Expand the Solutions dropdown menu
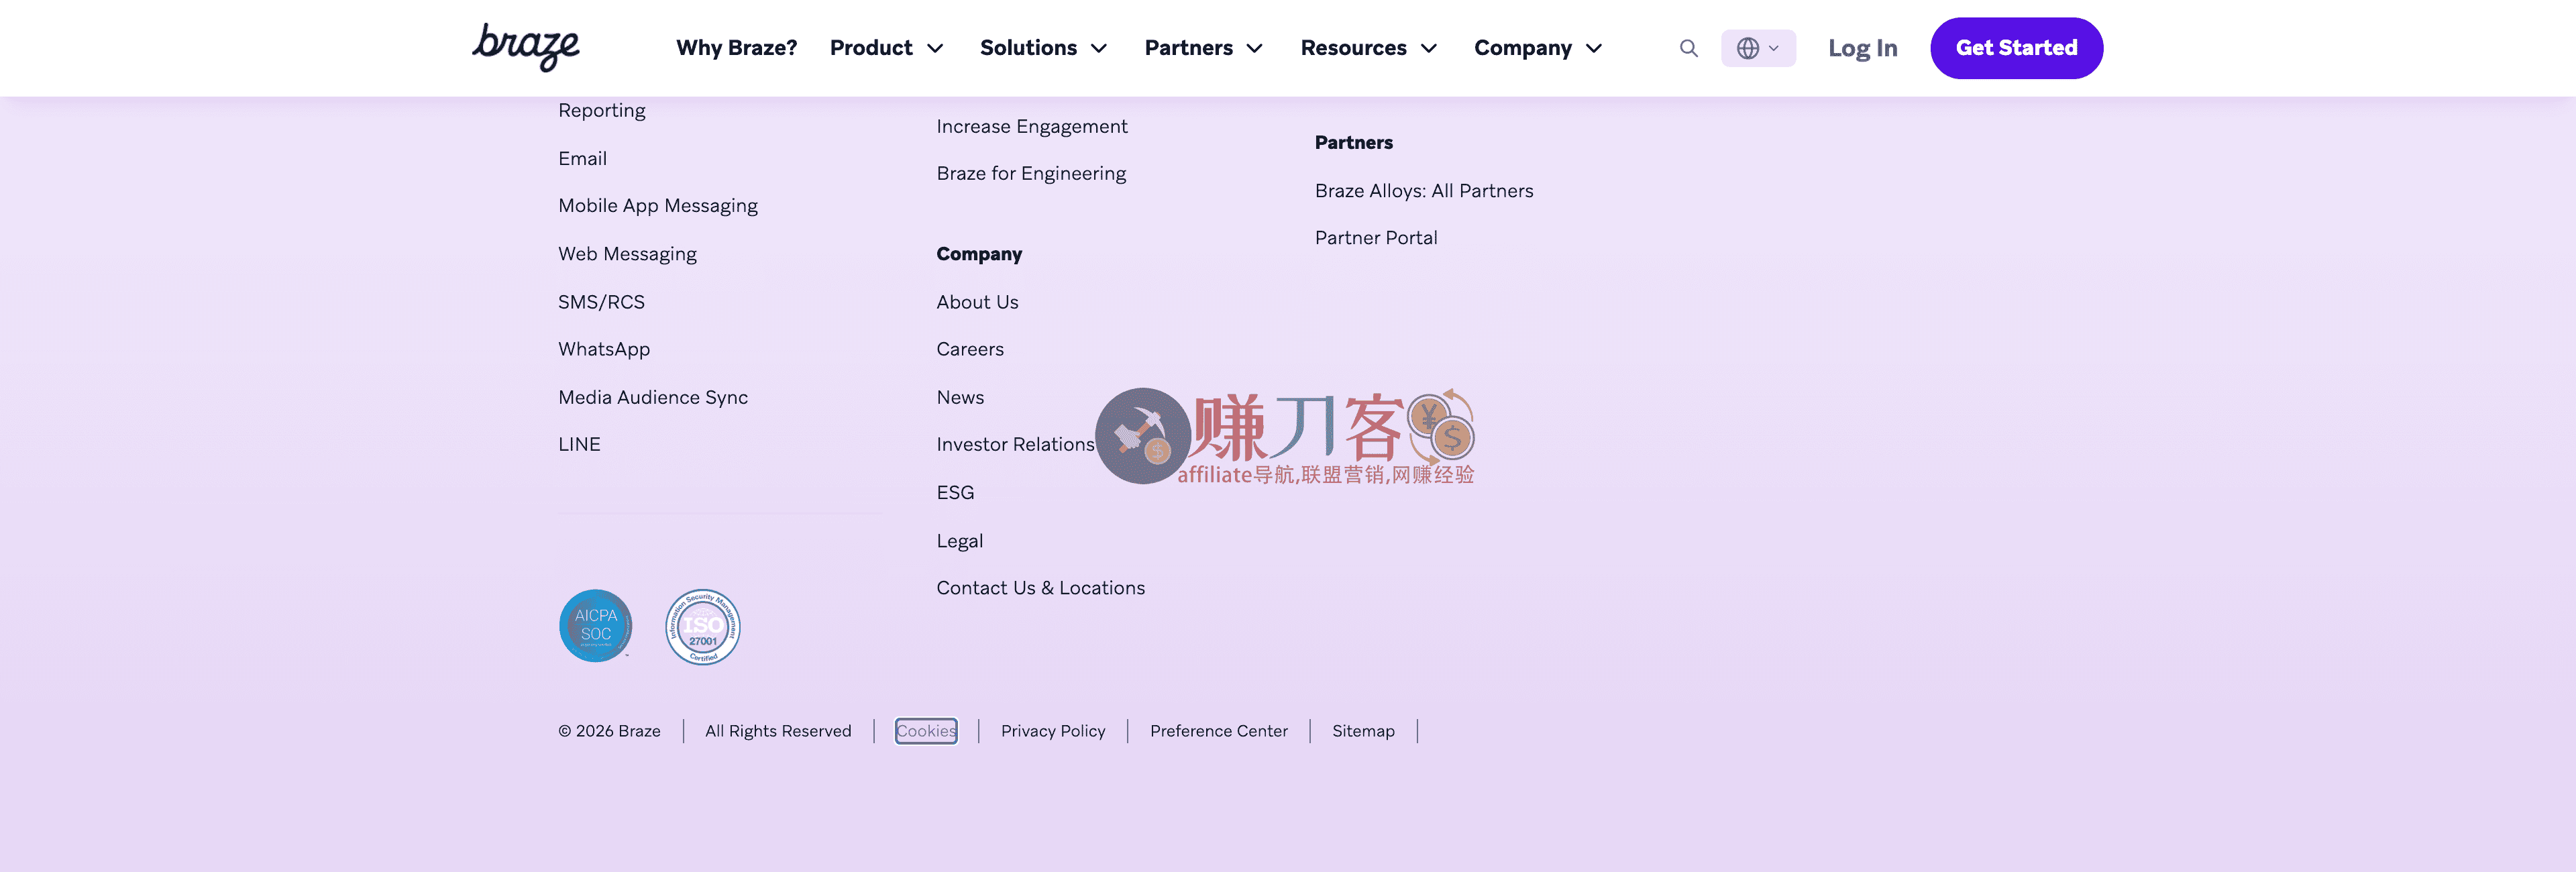2576x872 pixels. (1043, 48)
